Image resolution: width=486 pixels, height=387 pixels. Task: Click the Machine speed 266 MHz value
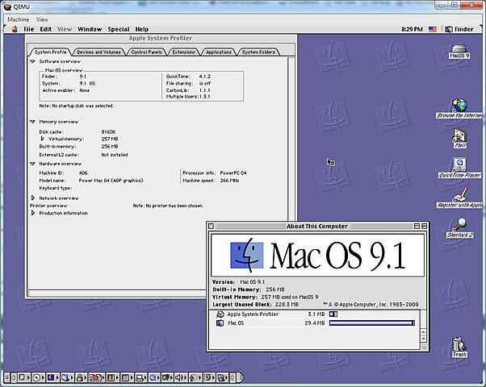[229, 181]
